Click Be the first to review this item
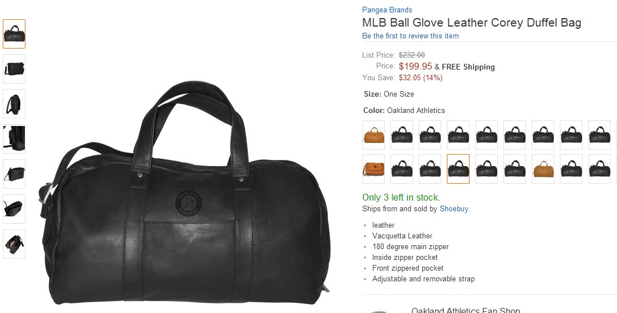617x313 pixels. (410, 36)
